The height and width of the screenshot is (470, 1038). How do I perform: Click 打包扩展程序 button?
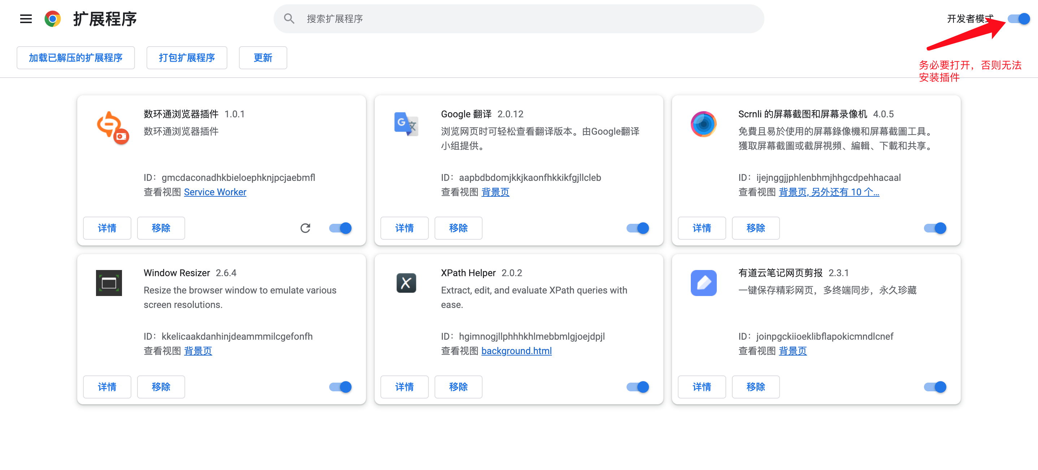pyautogui.click(x=187, y=58)
